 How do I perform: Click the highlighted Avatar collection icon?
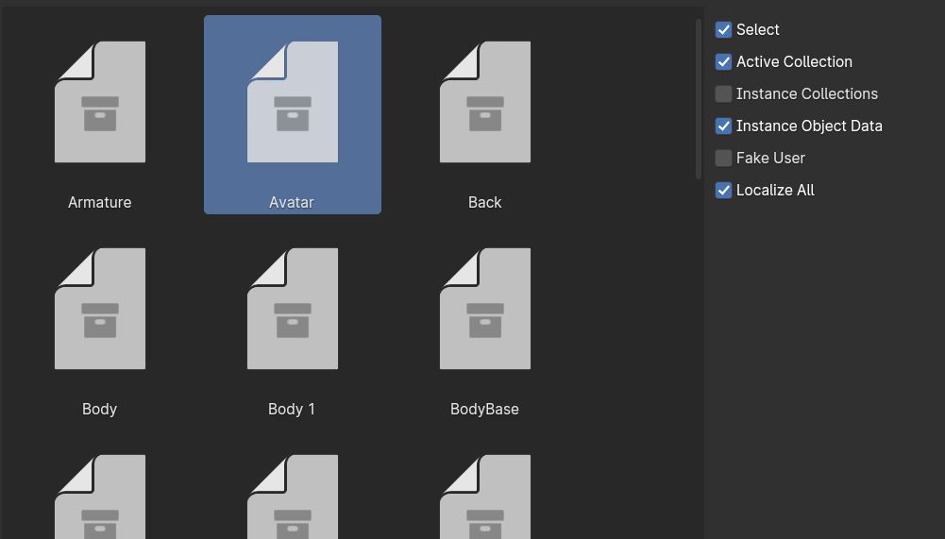tap(293, 102)
